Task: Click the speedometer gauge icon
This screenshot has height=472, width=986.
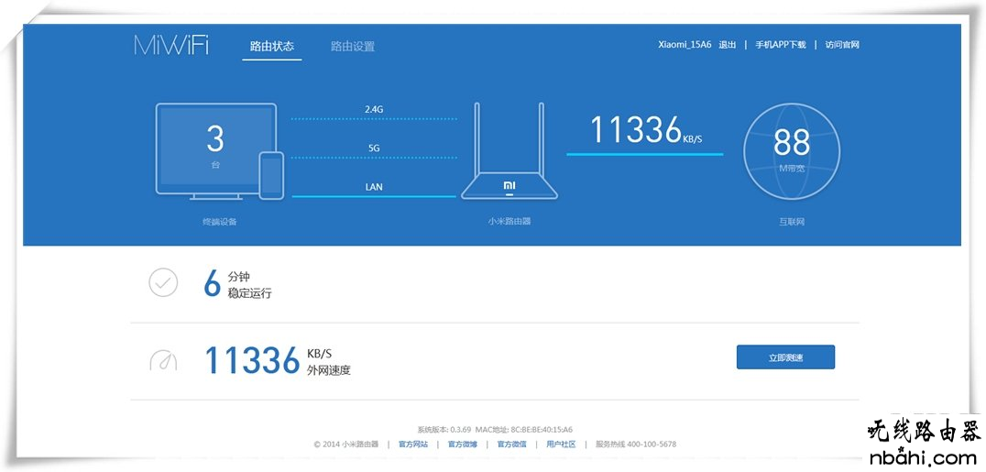Action: point(163,360)
